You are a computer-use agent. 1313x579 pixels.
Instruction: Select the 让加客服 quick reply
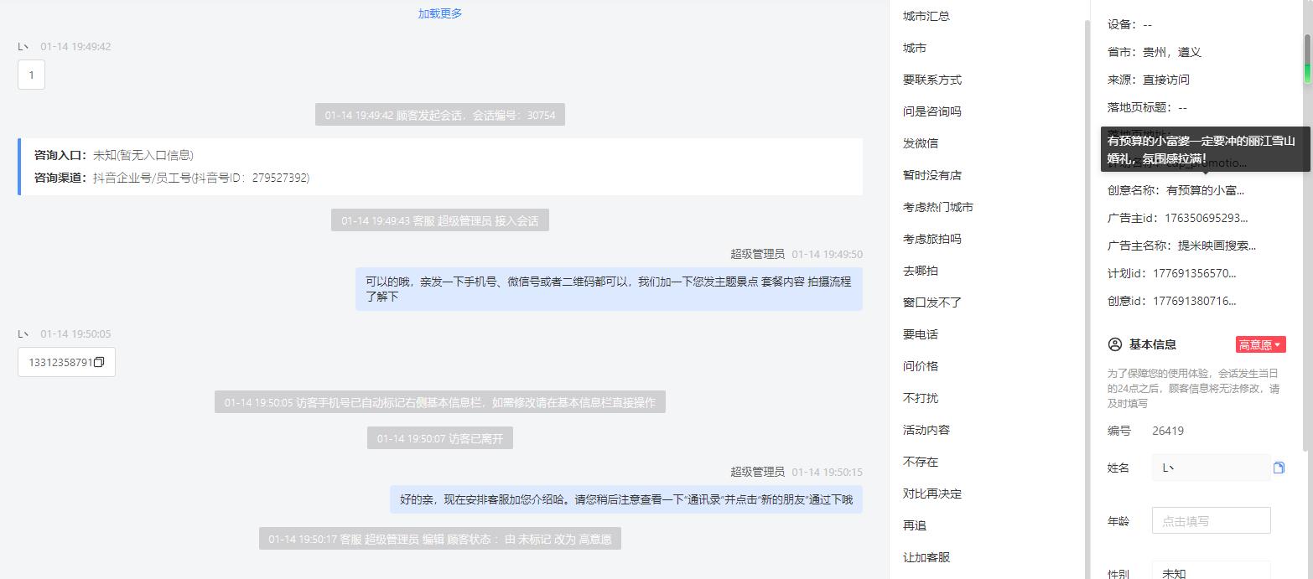926,557
